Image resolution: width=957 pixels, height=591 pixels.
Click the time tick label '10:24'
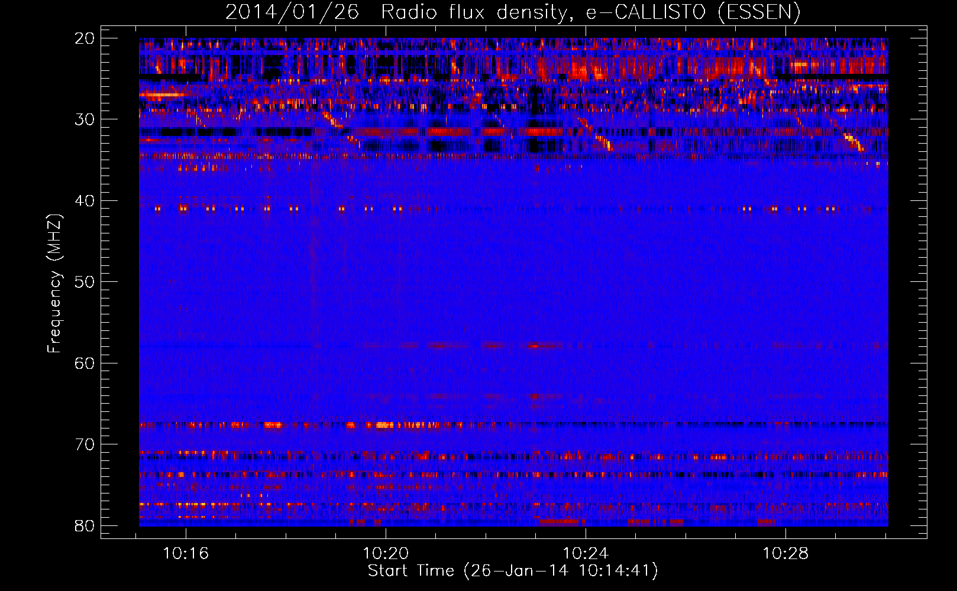586,554
